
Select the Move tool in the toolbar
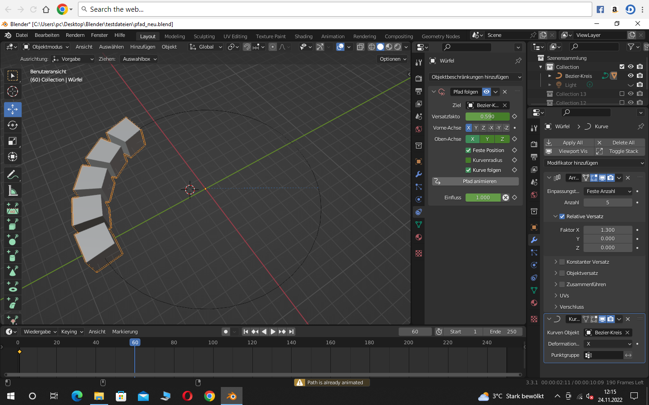pyautogui.click(x=13, y=109)
